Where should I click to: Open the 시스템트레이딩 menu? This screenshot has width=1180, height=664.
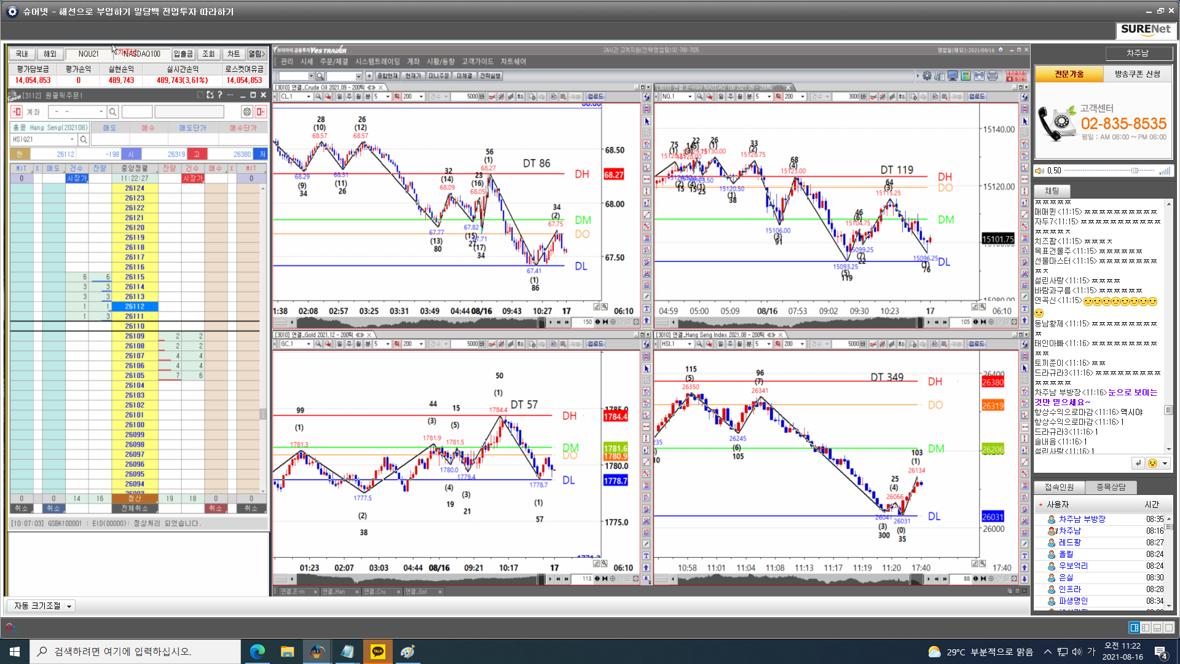coord(377,61)
